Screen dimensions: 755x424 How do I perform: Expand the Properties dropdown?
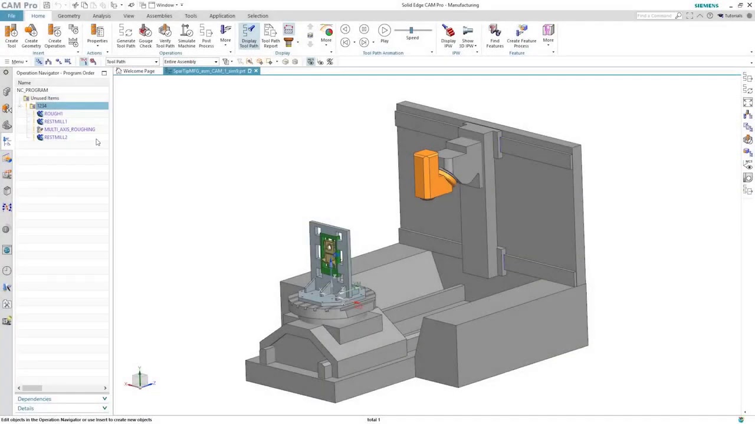(97, 46)
